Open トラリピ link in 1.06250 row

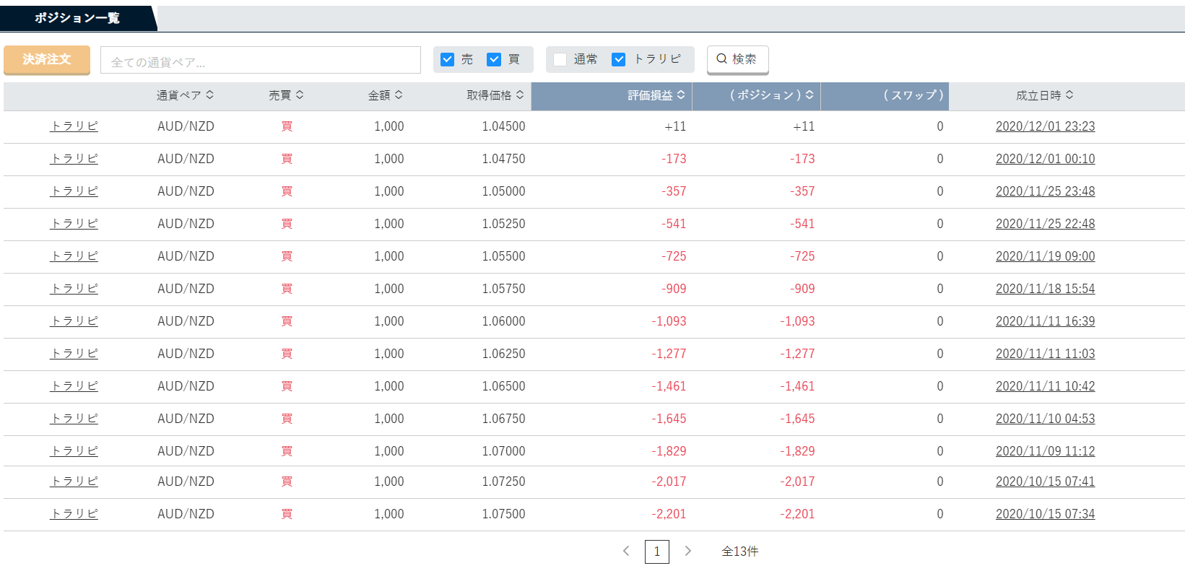[x=74, y=354]
